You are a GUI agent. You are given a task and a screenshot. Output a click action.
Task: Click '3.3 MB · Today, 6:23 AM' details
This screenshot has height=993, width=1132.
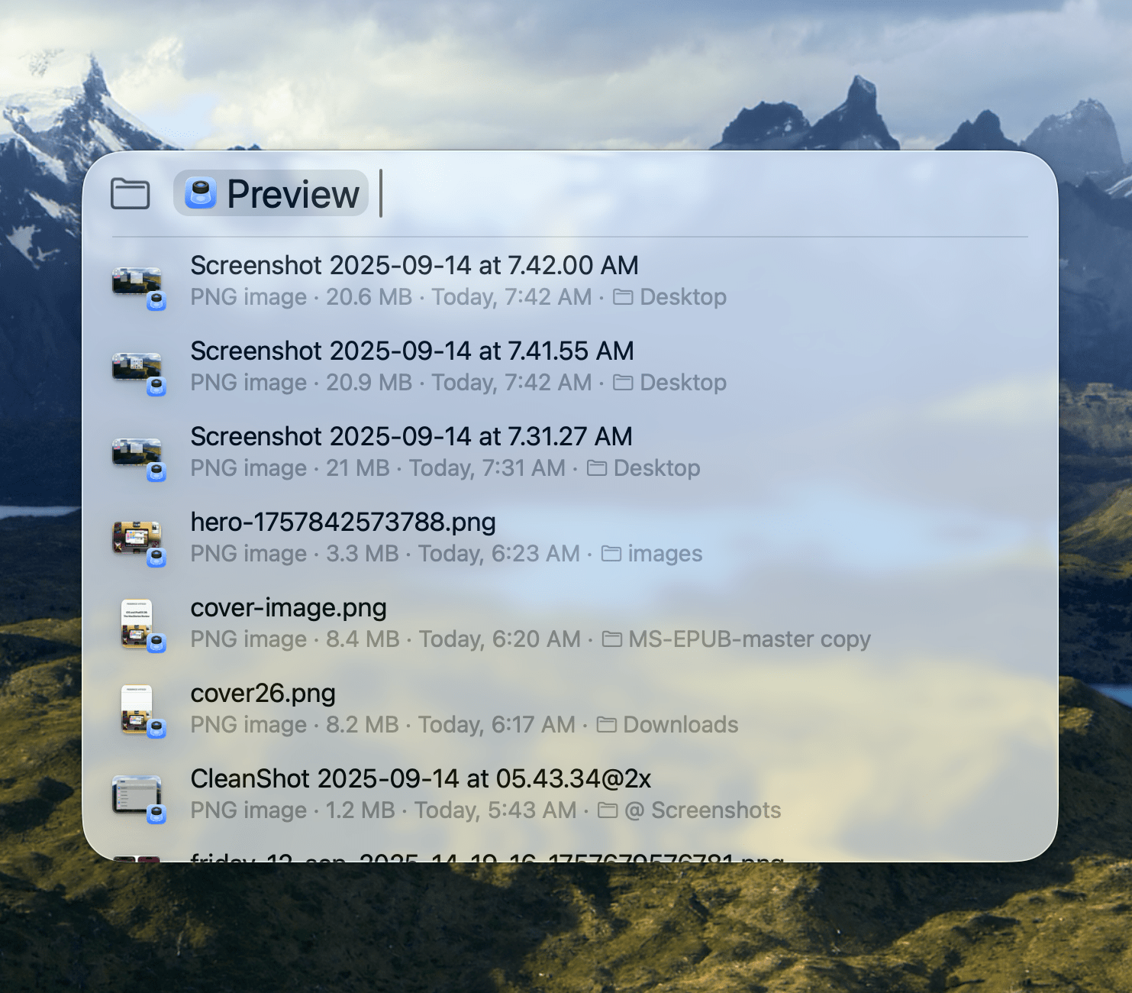[x=453, y=553]
